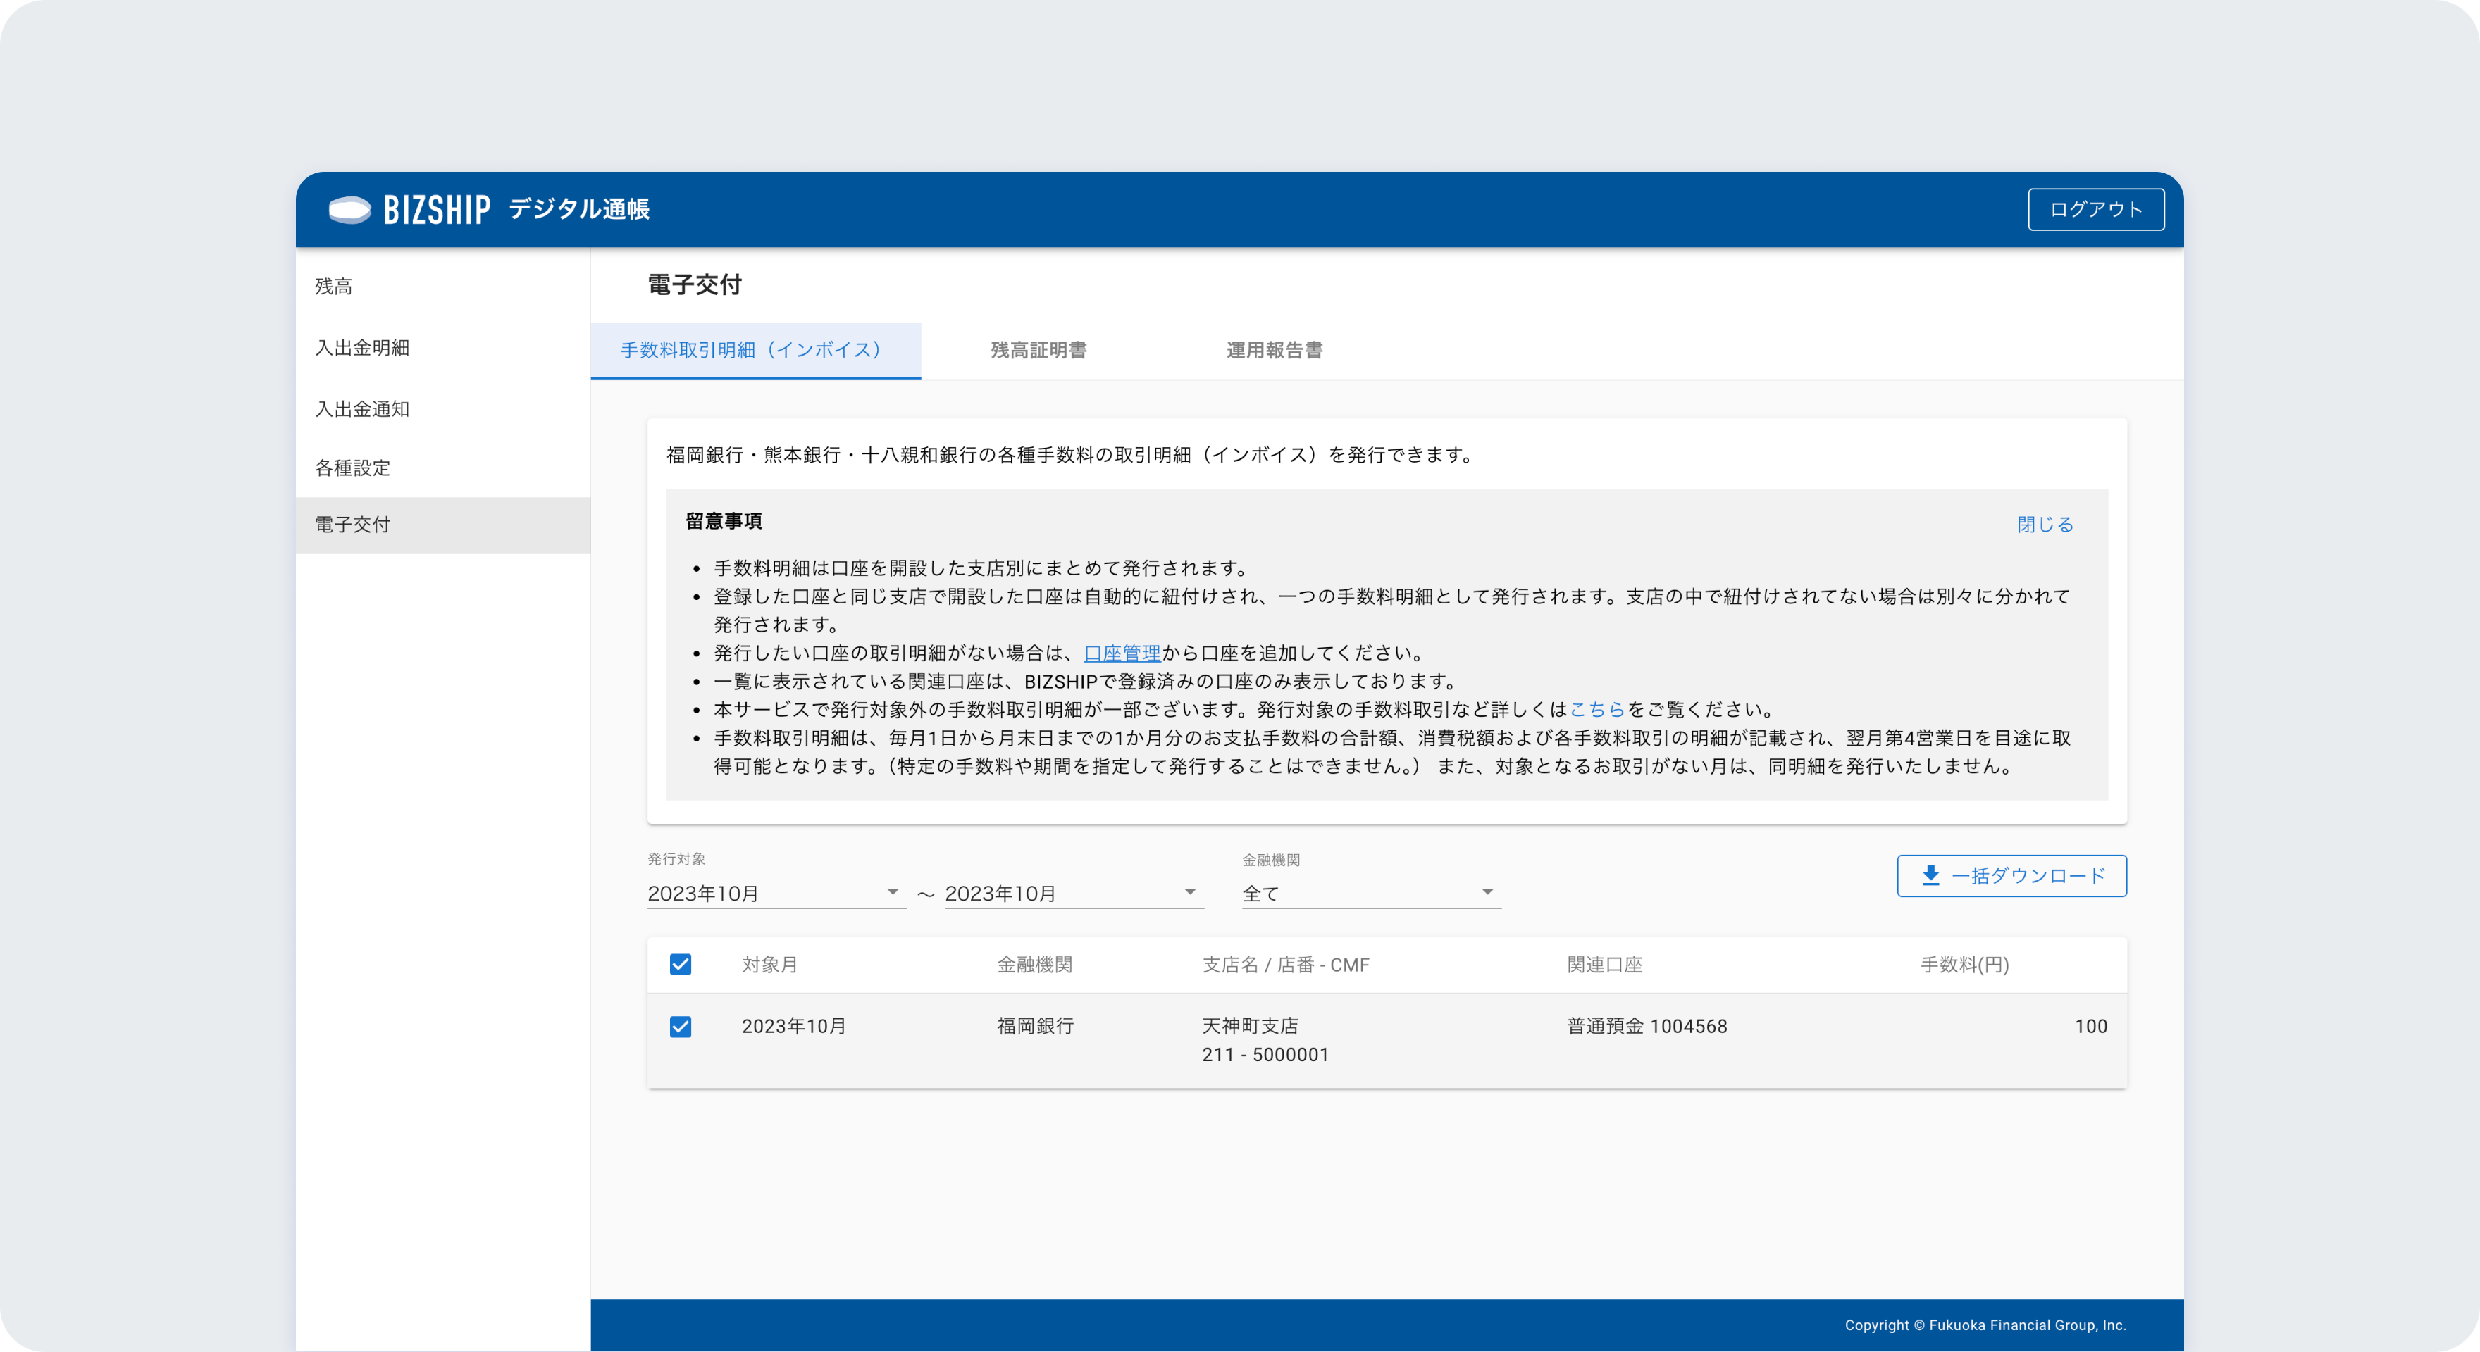Click the 電子交付 page title
Viewport: 2480px width, 1352px height.
tap(694, 284)
